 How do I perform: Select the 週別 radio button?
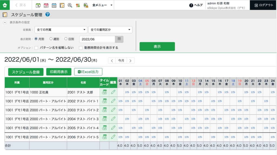pyautogui.click(x=51, y=39)
